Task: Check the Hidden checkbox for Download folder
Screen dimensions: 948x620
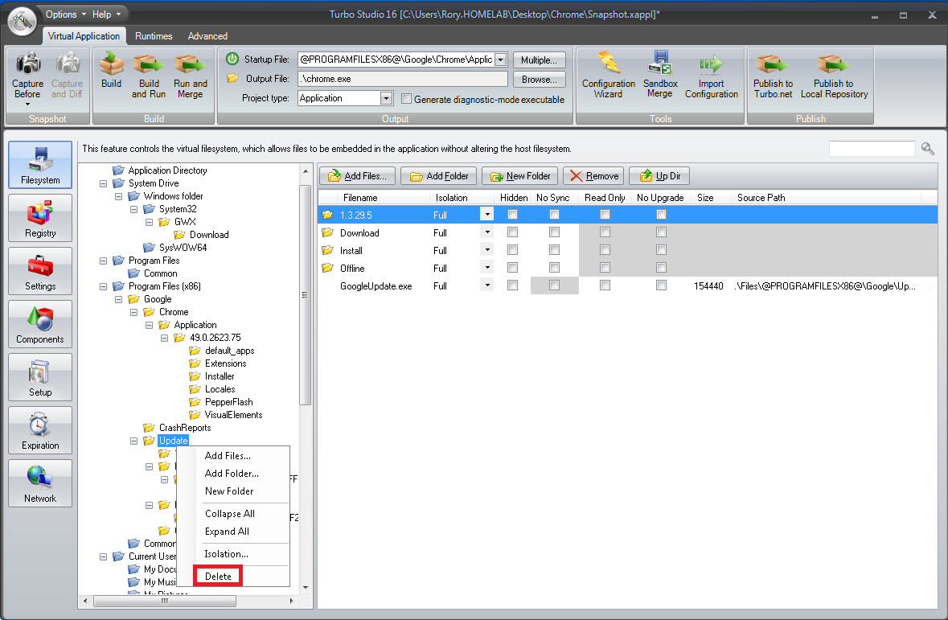Action: (x=512, y=232)
